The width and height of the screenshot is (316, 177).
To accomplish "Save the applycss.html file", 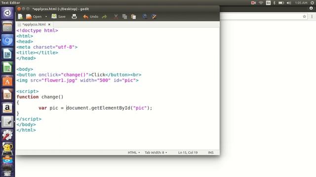I will coord(58,16).
